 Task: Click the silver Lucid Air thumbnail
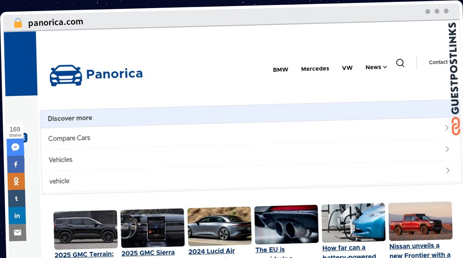click(x=219, y=226)
